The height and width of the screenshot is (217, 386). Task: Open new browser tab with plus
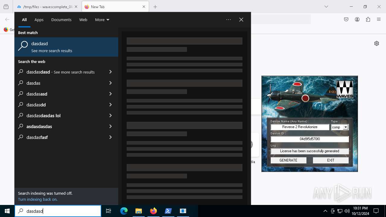155,7
